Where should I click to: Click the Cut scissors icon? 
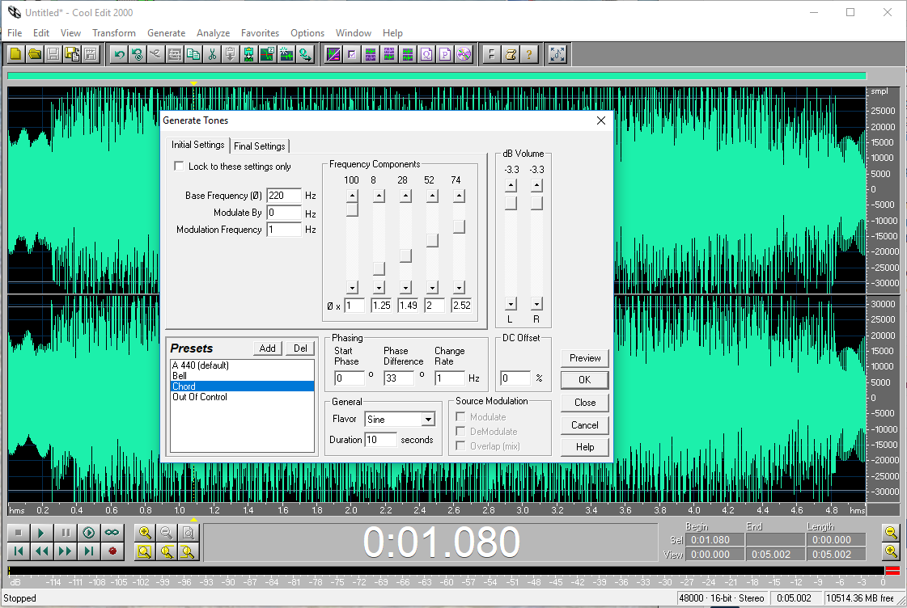click(212, 54)
